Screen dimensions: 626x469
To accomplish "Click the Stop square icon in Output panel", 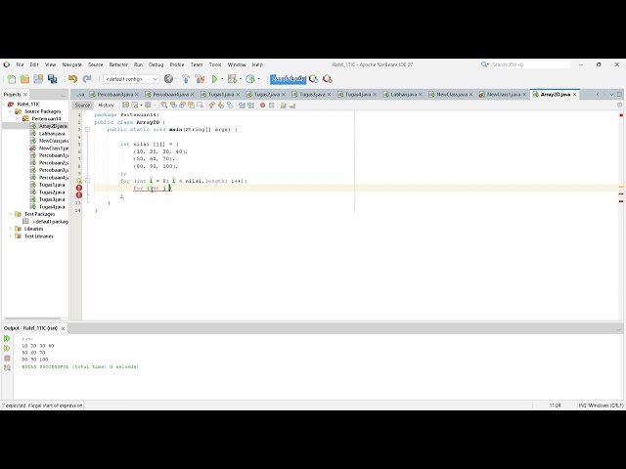I will pos(7,359).
